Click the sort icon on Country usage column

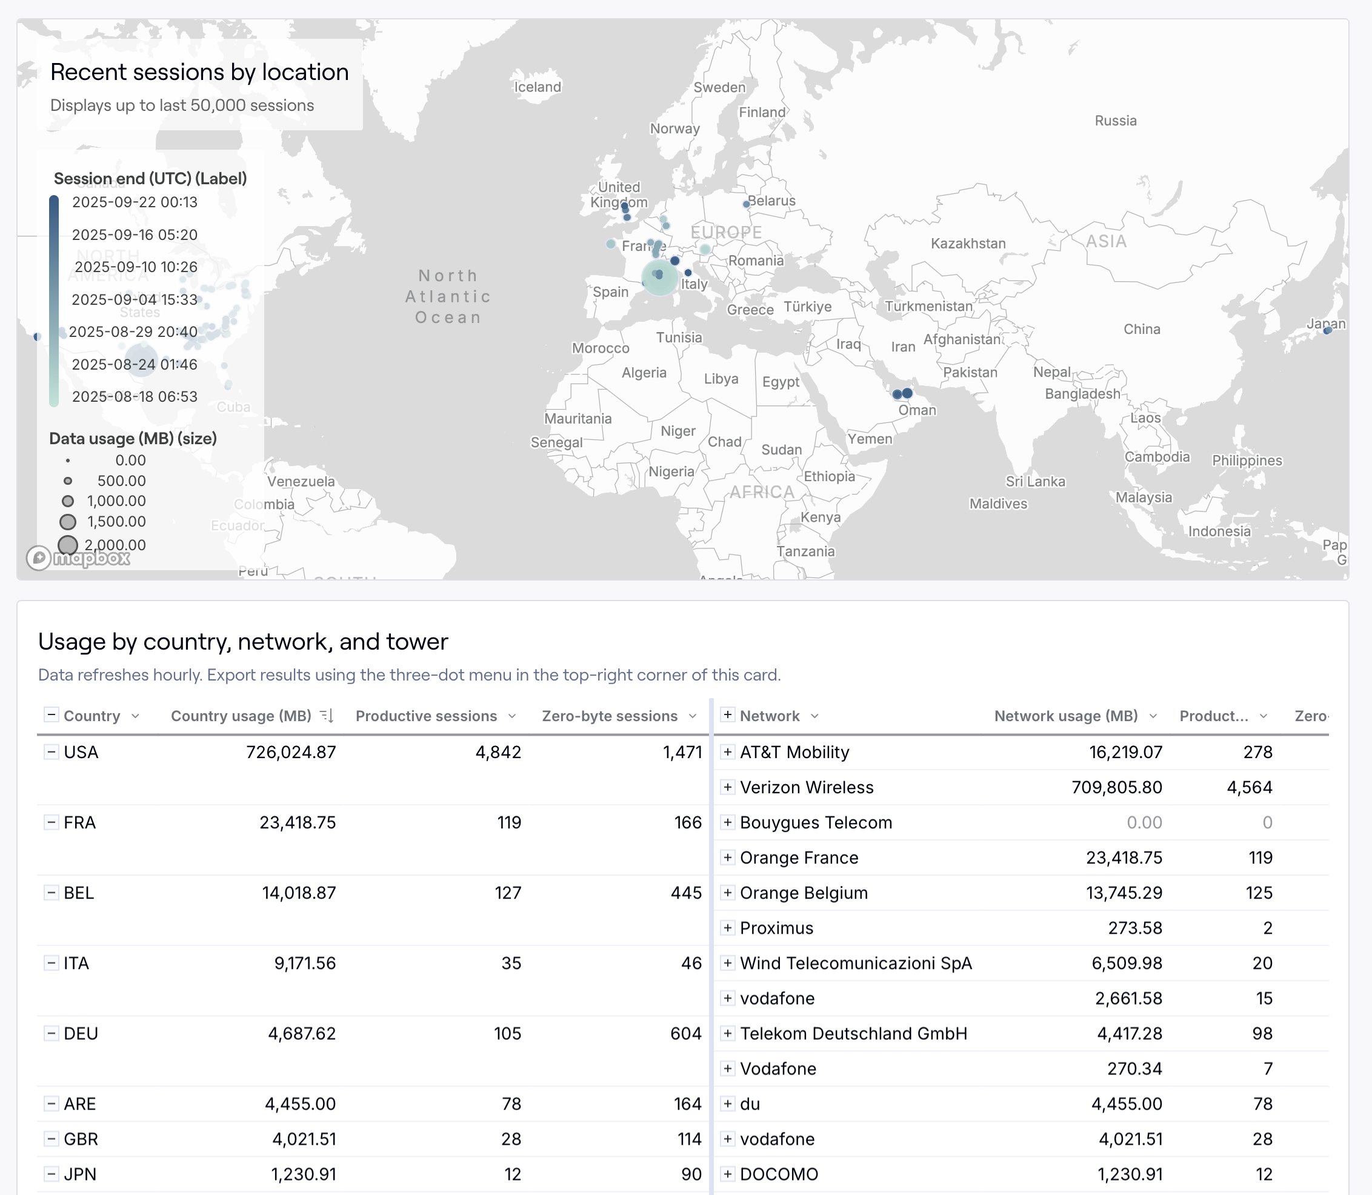pos(327,715)
